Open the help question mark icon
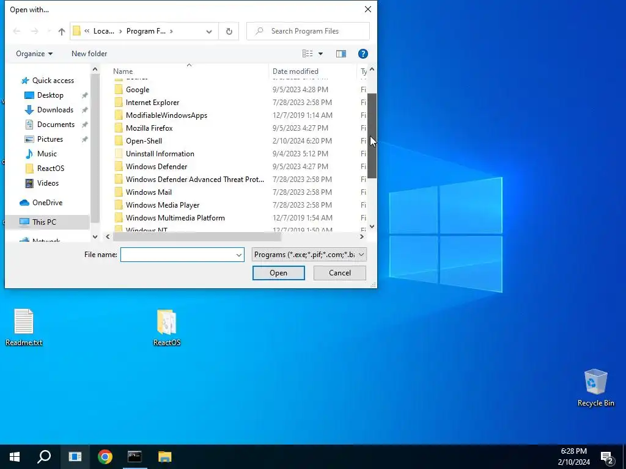 pos(363,54)
